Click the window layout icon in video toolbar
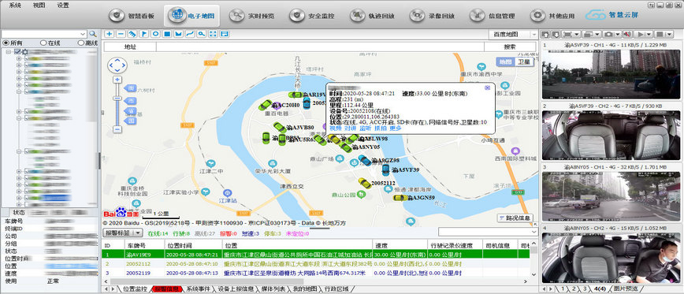Screen dimensions: 684x294 pos(587,34)
